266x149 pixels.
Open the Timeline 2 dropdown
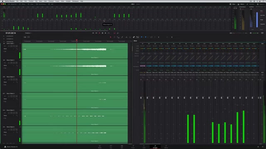point(28,33)
